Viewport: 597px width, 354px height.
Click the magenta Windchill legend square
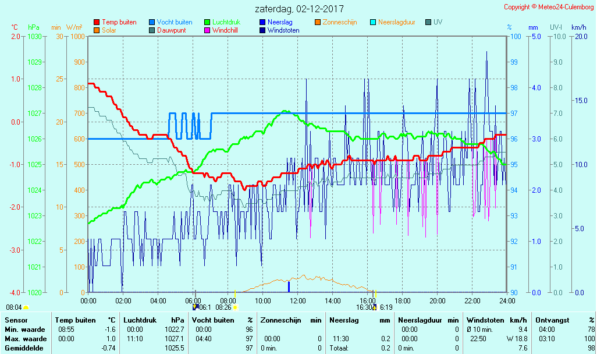point(208,30)
